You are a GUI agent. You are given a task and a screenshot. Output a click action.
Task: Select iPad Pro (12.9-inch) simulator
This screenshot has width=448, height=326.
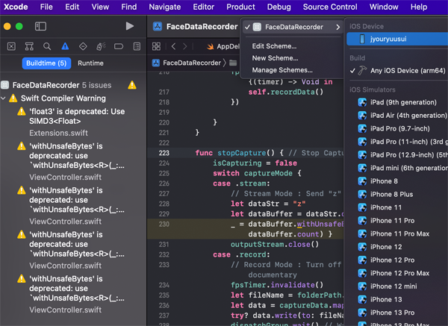[398, 154]
